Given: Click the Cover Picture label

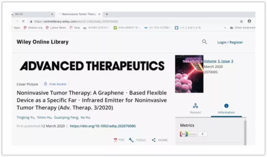Looking at the screenshot, I should click(x=27, y=84).
